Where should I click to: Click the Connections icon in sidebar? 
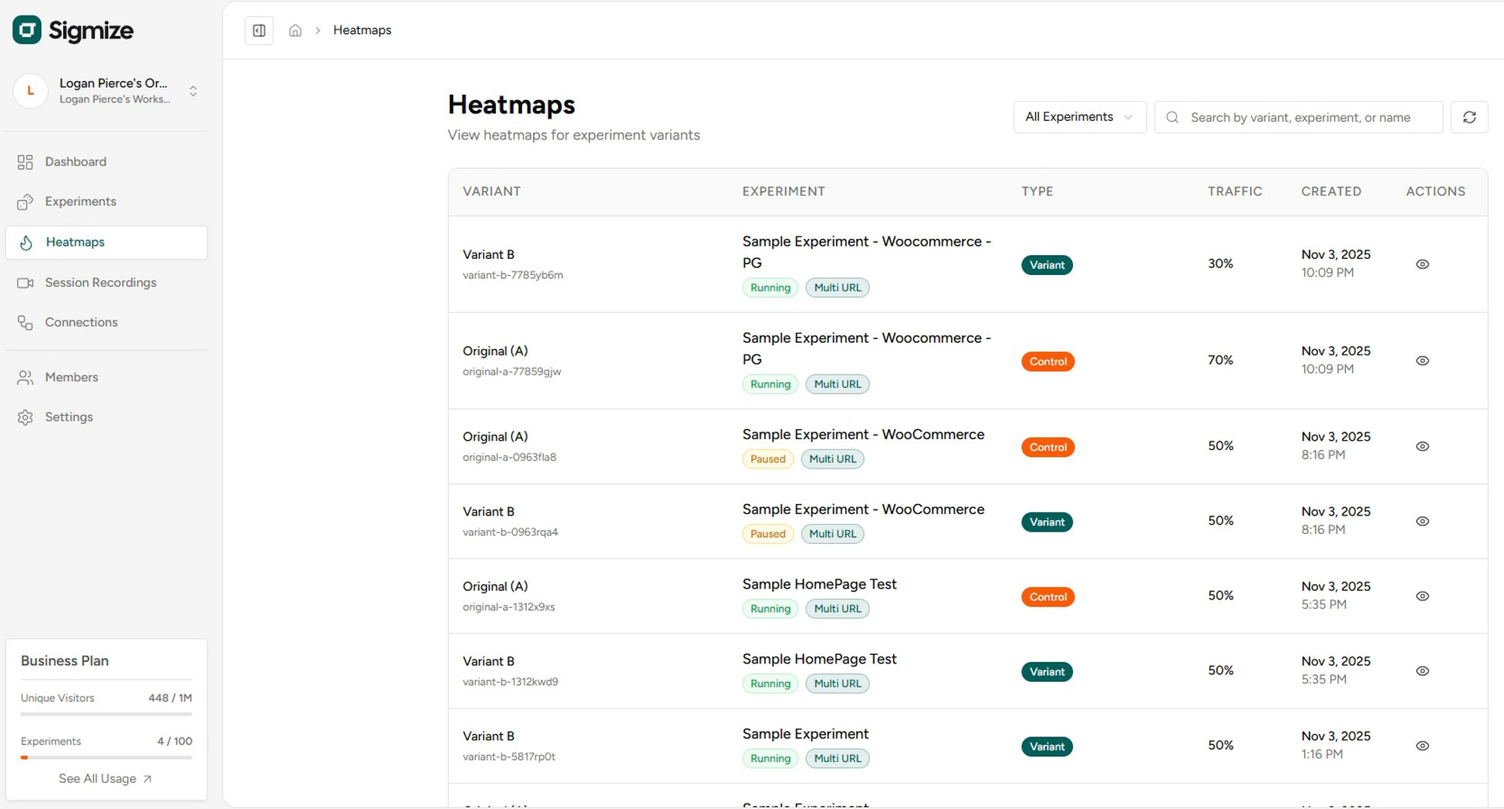click(x=25, y=322)
